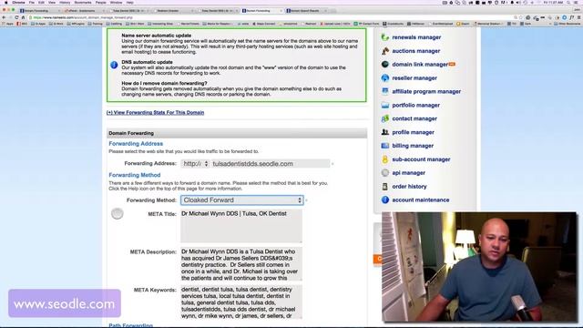Screen dimensions: 583x328
Task: Click the reseller manager globe icon
Action: pos(384,78)
